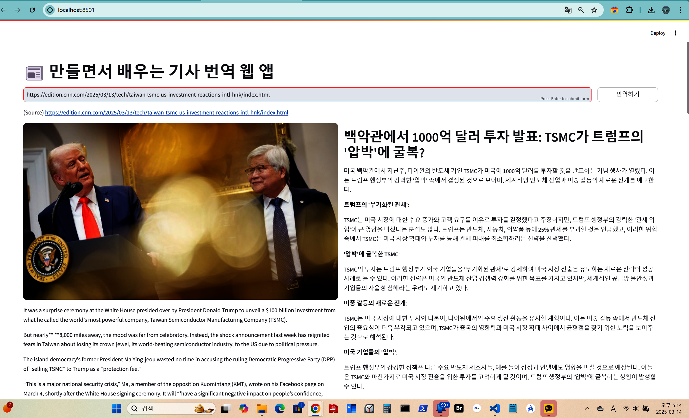The image size is (689, 418).
Task: Open PowerShell from the taskbar
Action: pyautogui.click(x=423, y=409)
